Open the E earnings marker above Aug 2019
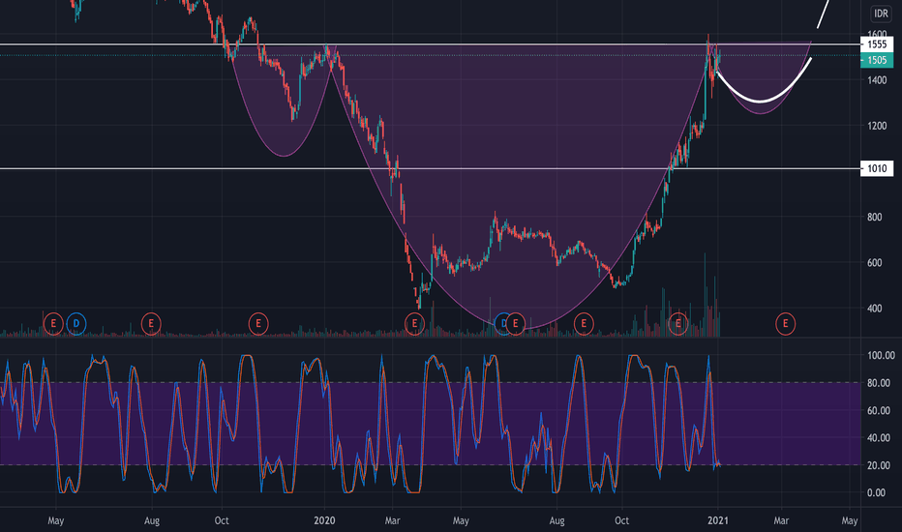 tap(151, 324)
